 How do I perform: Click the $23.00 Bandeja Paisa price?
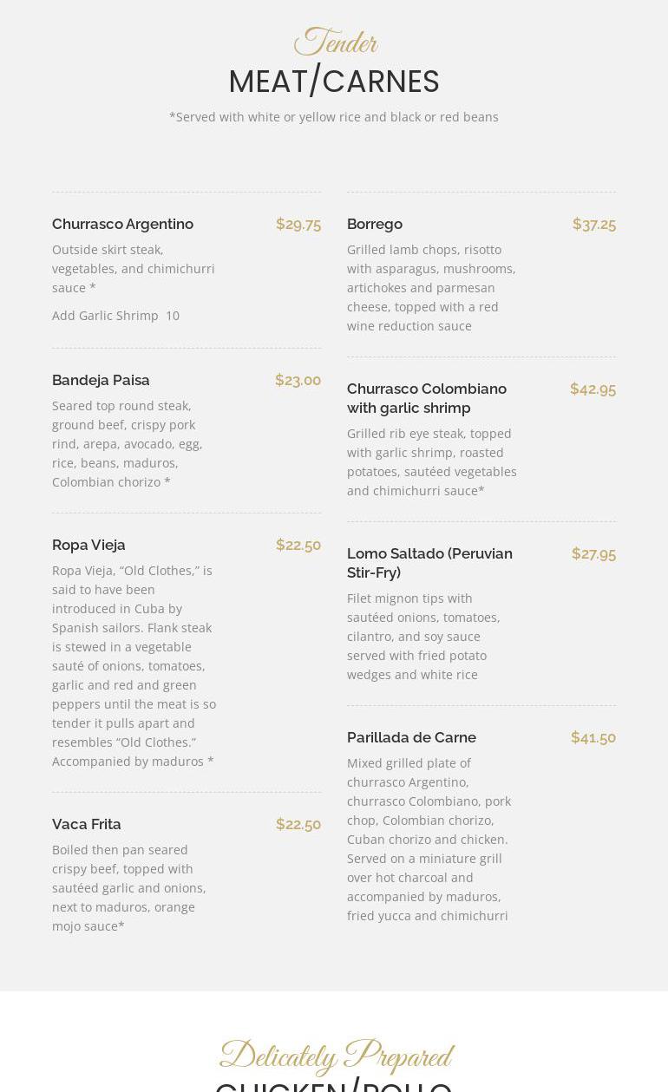coord(298,380)
